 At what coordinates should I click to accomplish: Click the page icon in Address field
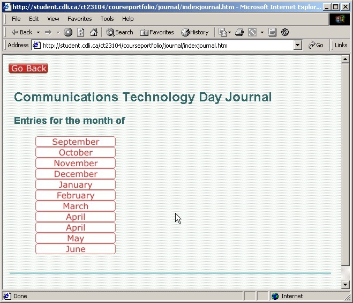pyautogui.click(x=37, y=46)
